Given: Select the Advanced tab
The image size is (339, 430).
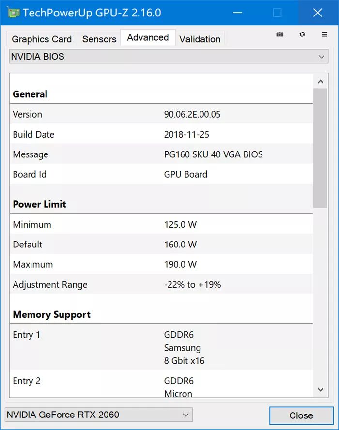Looking at the screenshot, I should [x=148, y=38].
